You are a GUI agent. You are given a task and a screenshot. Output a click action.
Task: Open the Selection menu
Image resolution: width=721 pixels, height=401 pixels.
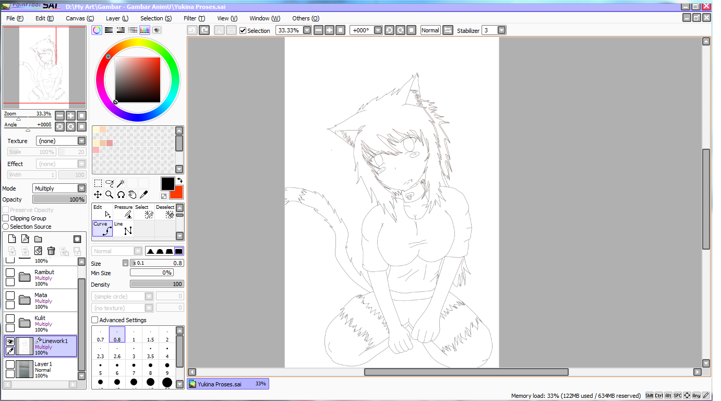(155, 18)
